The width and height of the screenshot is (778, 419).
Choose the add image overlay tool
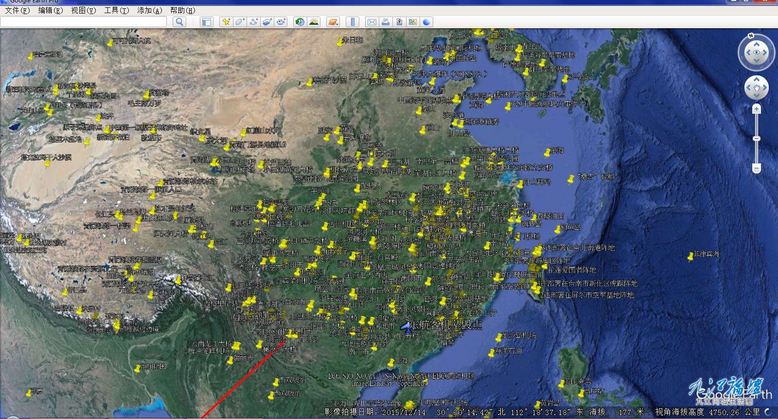(267, 22)
